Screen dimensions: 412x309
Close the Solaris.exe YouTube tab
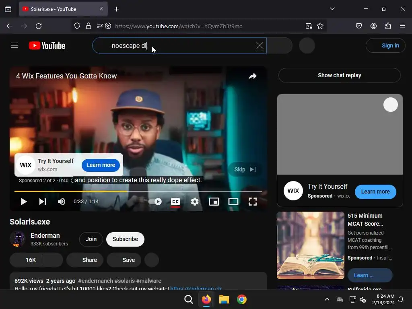point(101,9)
